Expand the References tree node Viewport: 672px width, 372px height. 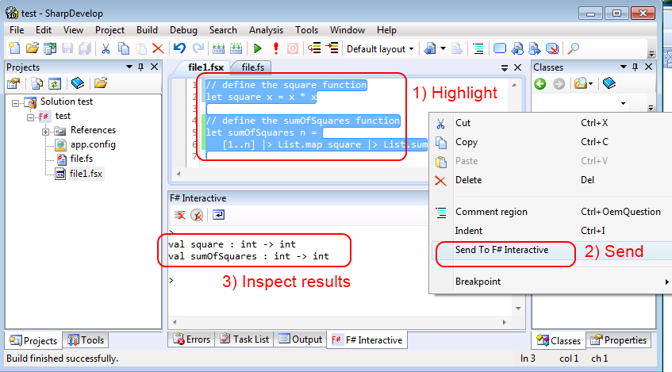click(x=45, y=132)
